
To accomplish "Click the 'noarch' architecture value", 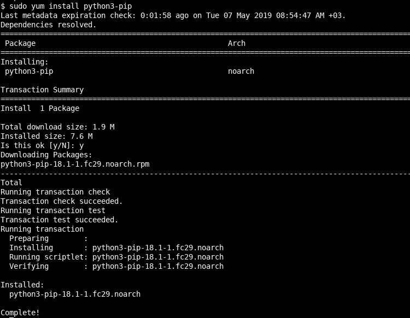I will [x=241, y=72].
